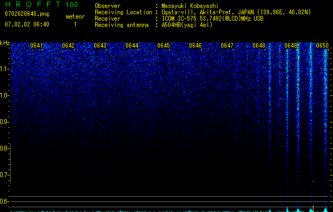Click the meteor count value 1
Image resolution: width=333 pixels, height=212 pixels.
(75, 24)
